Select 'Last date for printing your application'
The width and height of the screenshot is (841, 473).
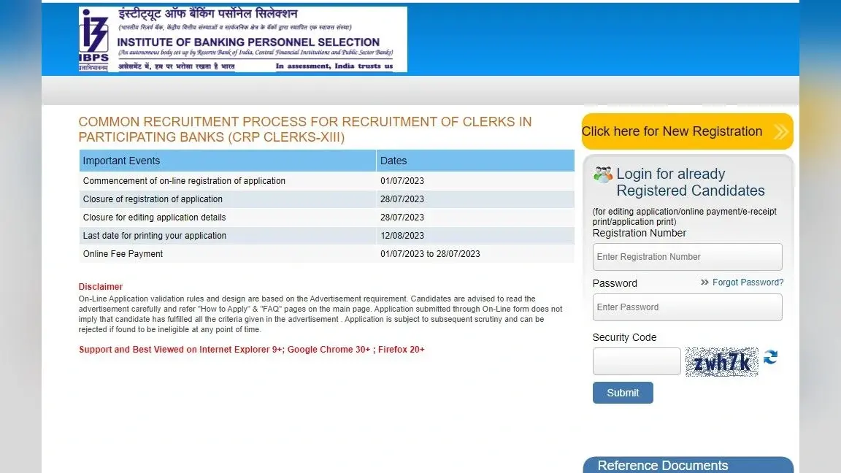pos(155,236)
